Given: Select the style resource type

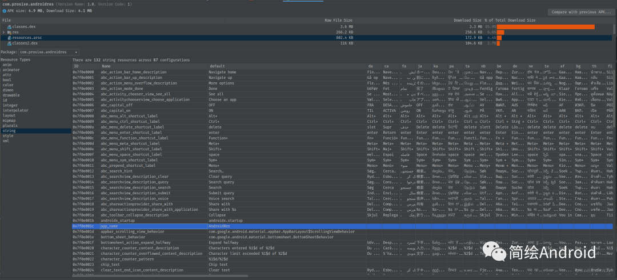Looking at the screenshot, I should (x=8, y=136).
